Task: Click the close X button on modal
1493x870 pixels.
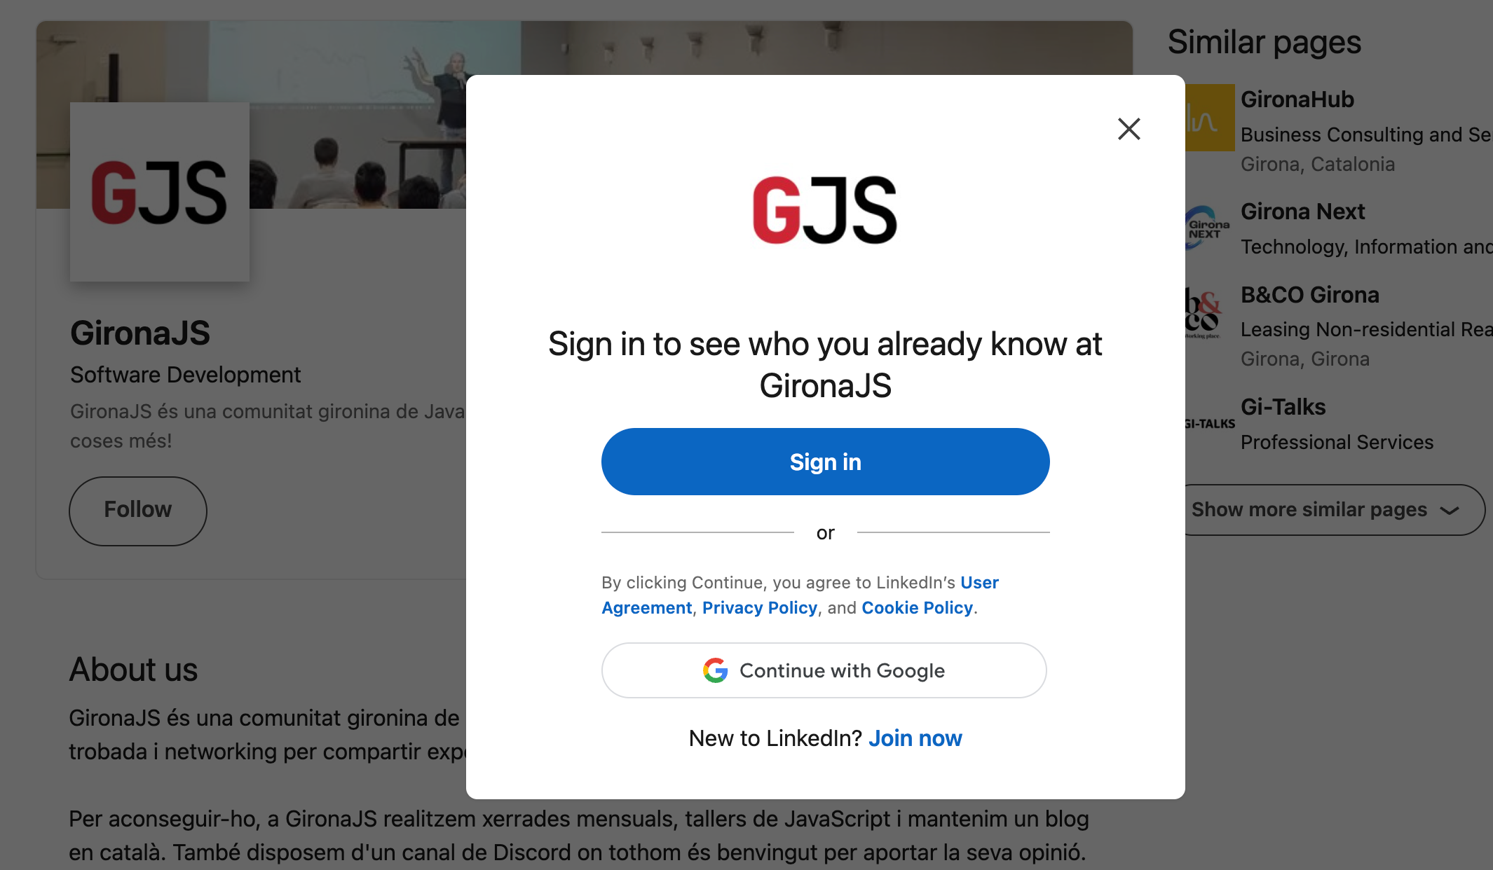Action: click(1129, 127)
